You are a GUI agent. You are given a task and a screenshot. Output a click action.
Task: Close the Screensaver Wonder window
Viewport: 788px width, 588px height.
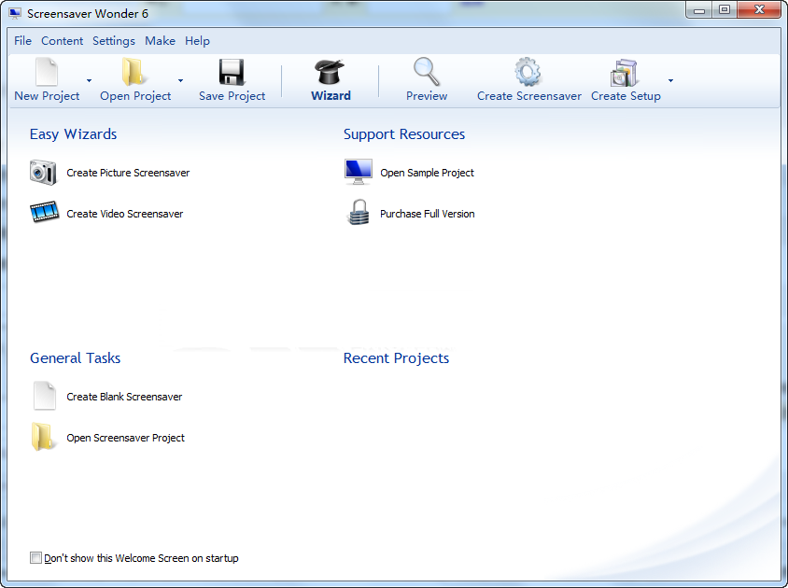[x=759, y=10]
